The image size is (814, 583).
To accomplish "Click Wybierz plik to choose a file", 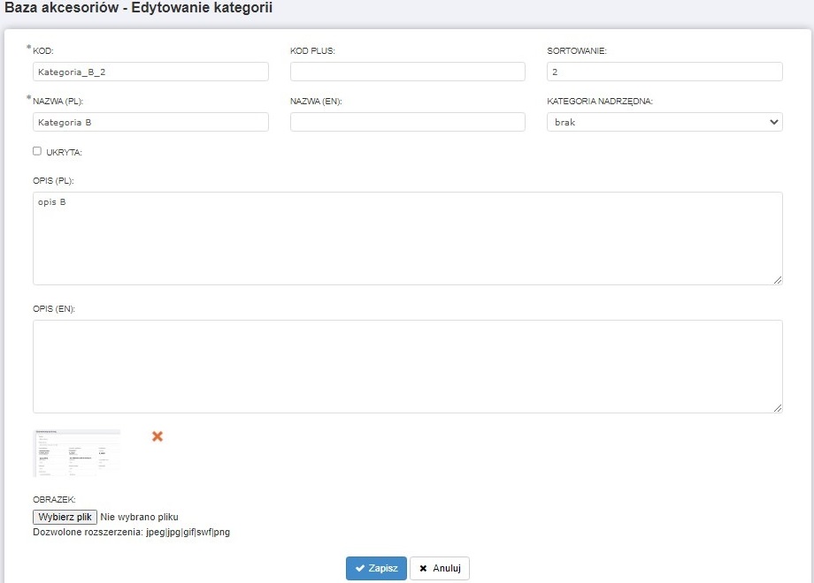I will pos(65,517).
